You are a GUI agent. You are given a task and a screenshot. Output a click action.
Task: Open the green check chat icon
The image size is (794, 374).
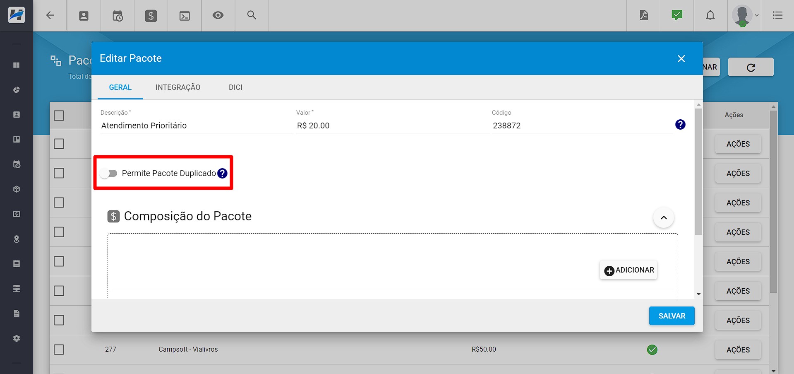677,15
